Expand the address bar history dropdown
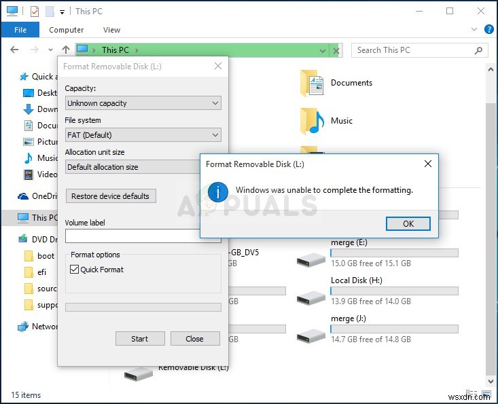Image resolution: width=498 pixels, height=404 pixels. (x=322, y=50)
